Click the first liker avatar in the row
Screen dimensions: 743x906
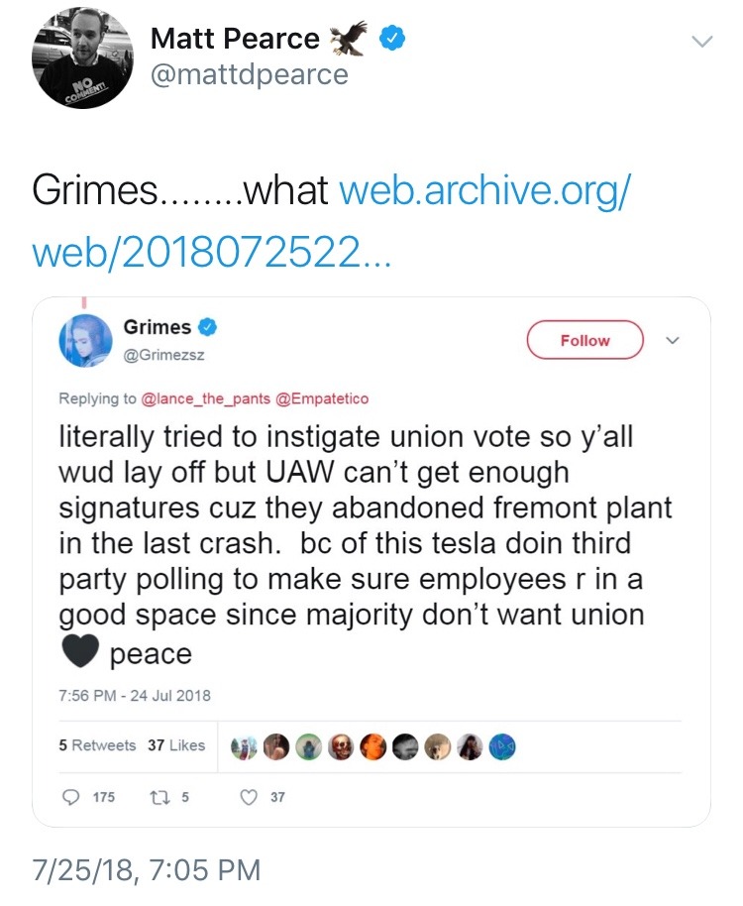(x=244, y=745)
